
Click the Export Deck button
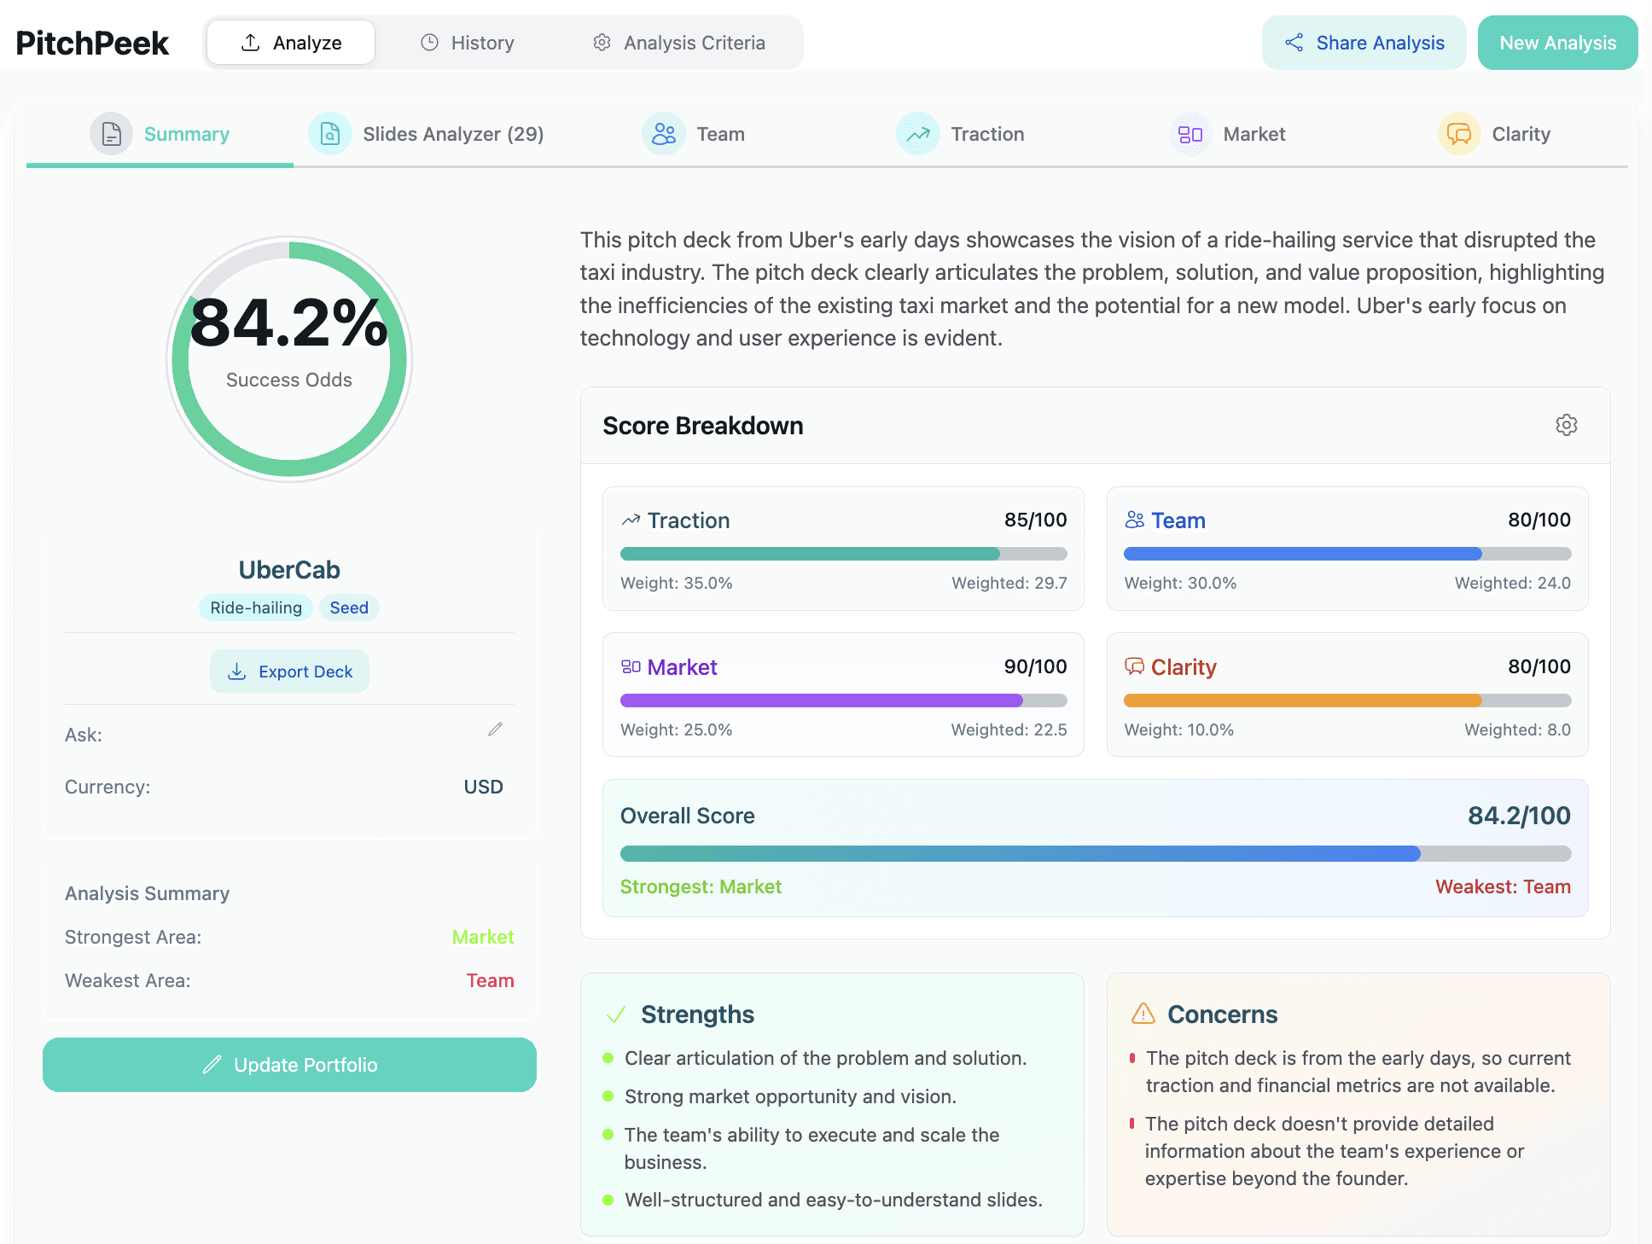(289, 671)
